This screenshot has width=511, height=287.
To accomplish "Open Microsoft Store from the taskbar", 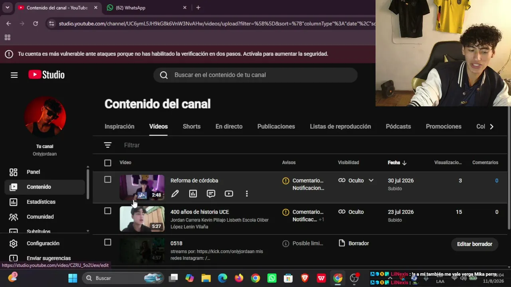I will tap(288, 278).
